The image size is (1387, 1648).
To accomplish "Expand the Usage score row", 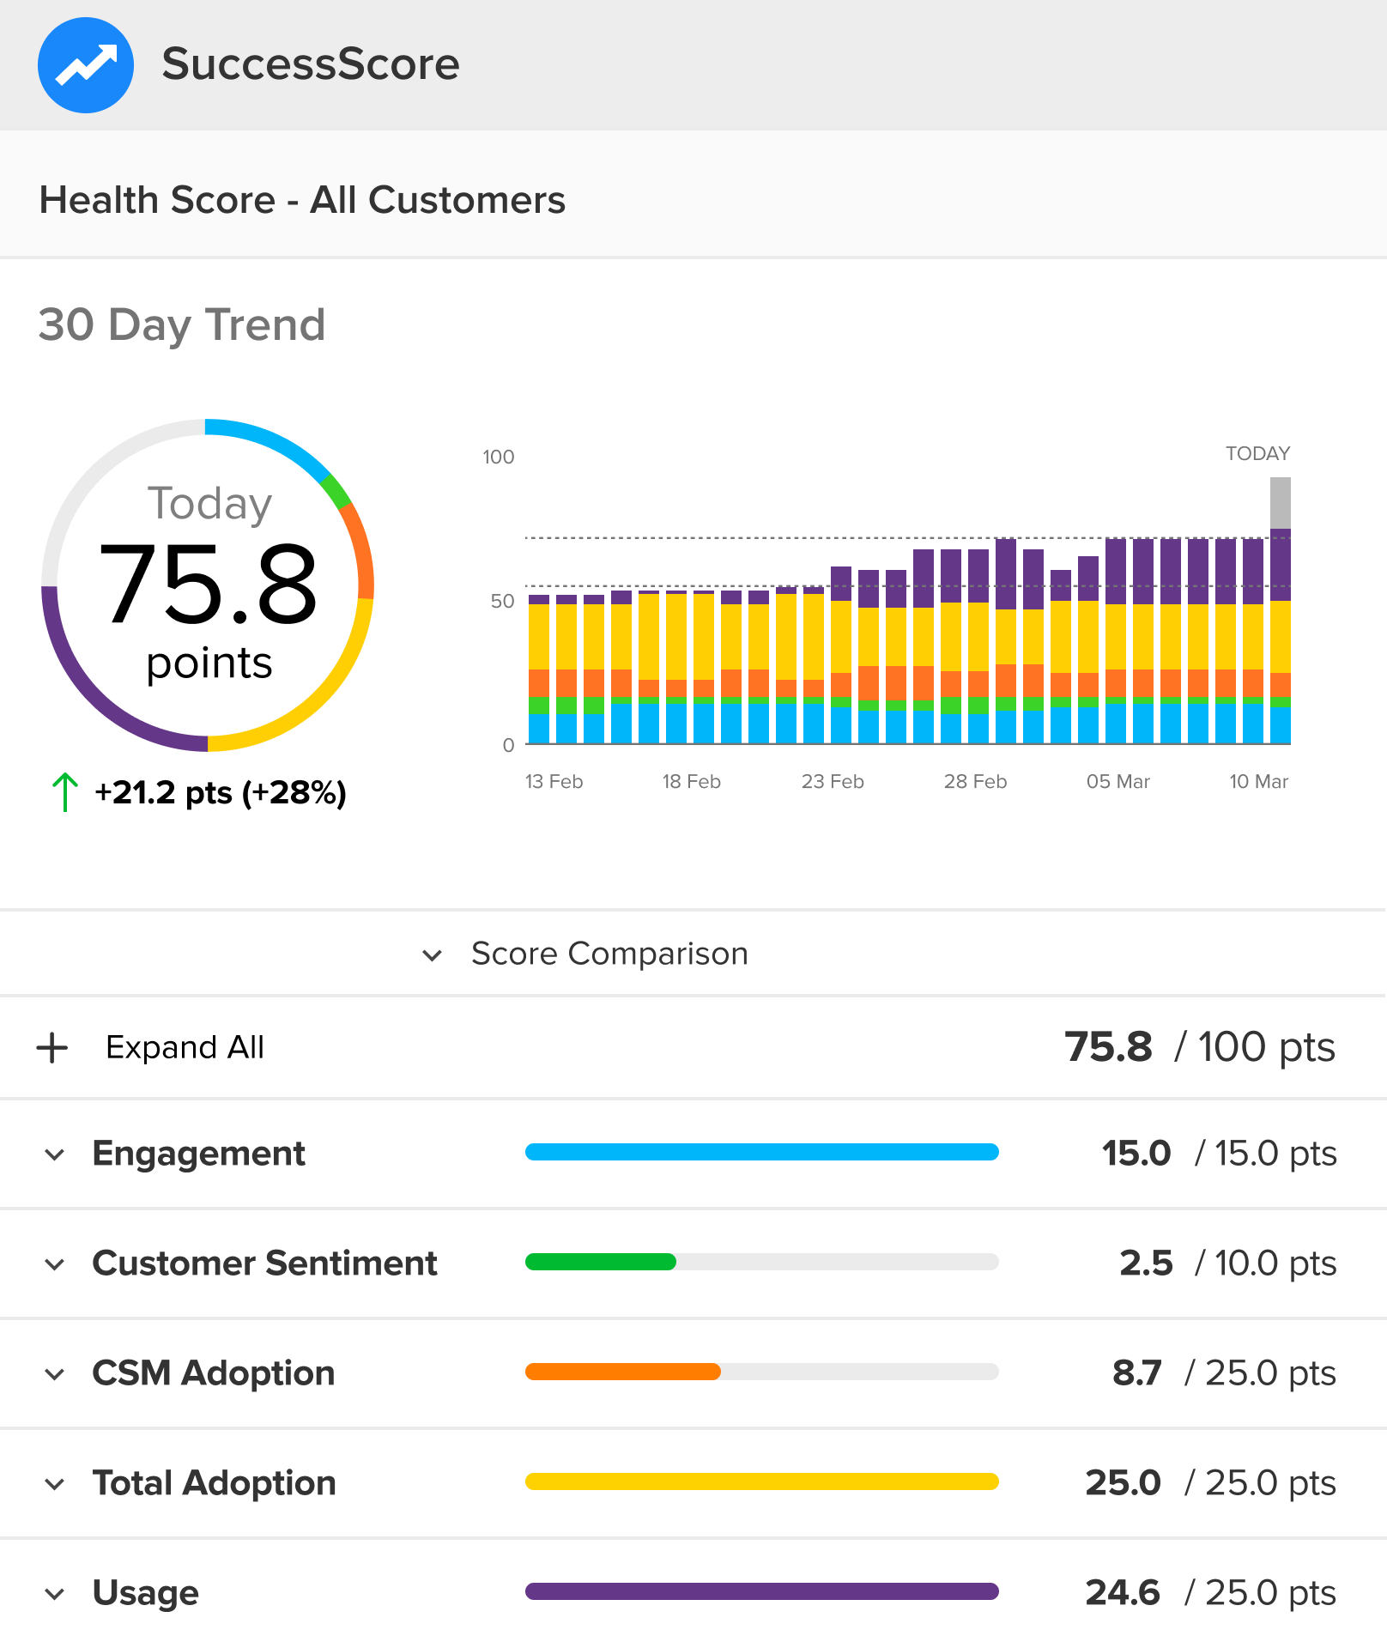I will [55, 1594].
